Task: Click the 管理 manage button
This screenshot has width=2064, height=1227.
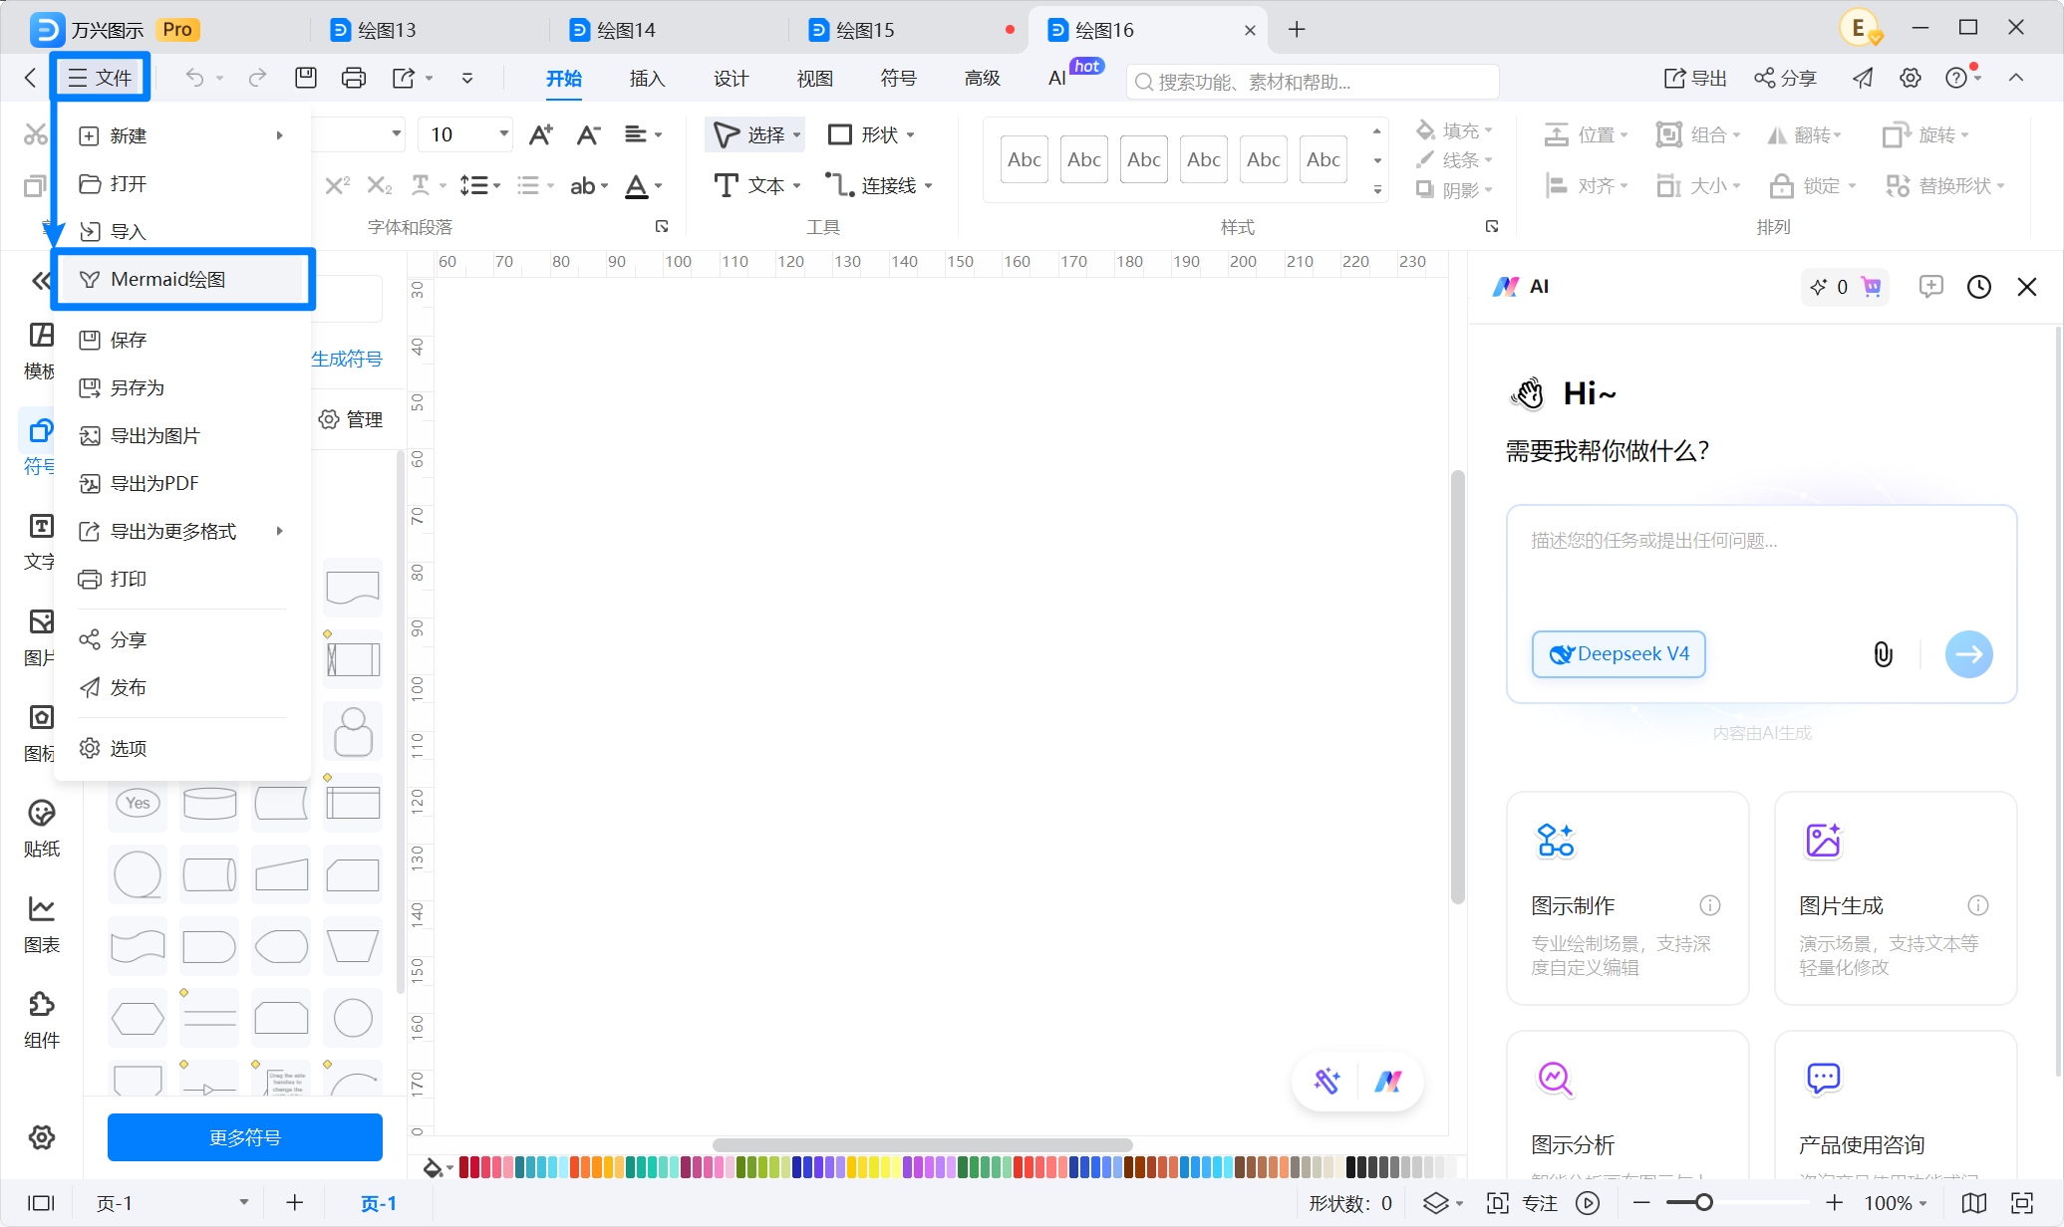Action: pyautogui.click(x=351, y=419)
